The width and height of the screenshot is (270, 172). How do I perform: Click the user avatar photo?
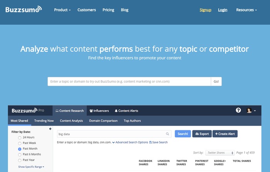point(249,111)
